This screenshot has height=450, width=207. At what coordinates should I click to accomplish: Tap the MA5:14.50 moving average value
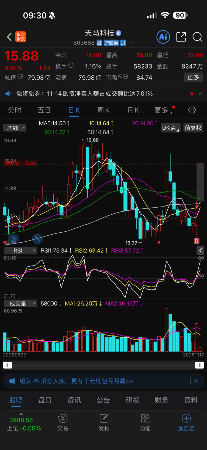tap(54, 123)
